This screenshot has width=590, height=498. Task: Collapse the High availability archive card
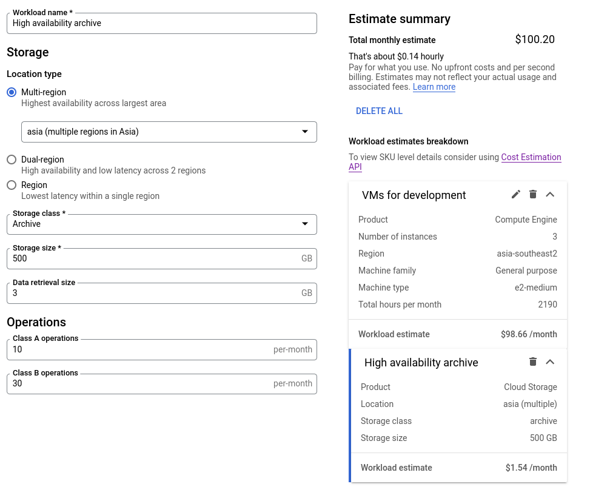pyautogui.click(x=550, y=362)
